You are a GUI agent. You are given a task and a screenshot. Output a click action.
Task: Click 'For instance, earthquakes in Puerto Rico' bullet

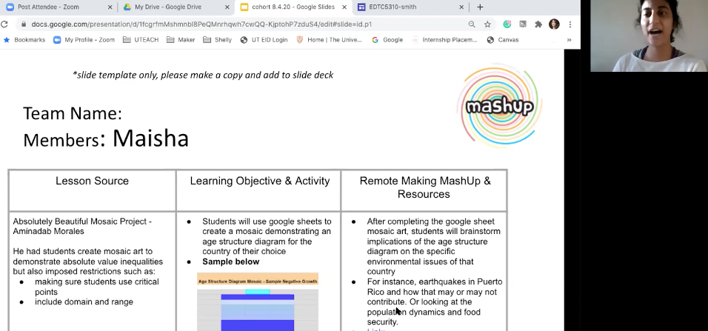435,301
